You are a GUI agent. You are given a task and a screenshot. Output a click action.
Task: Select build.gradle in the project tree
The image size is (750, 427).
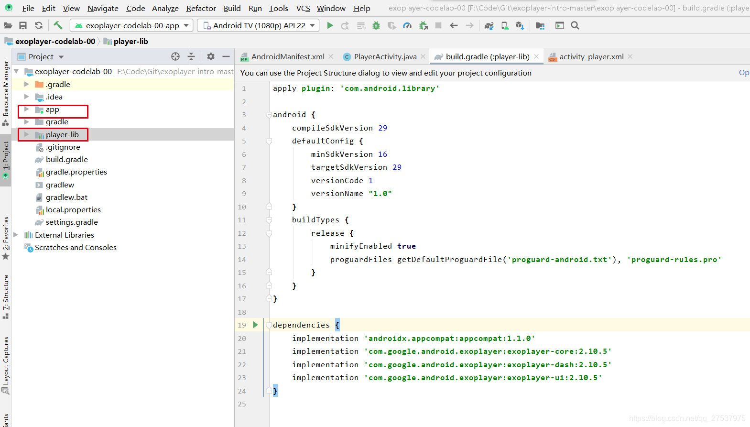pyautogui.click(x=67, y=159)
